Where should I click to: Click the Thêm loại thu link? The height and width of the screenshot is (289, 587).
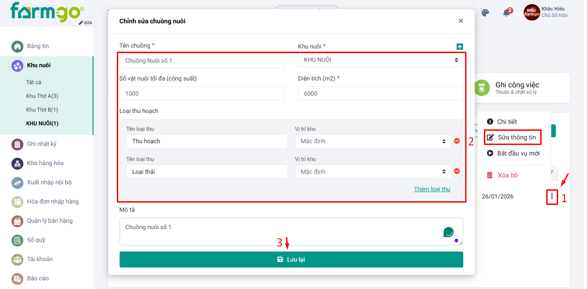coord(432,189)
